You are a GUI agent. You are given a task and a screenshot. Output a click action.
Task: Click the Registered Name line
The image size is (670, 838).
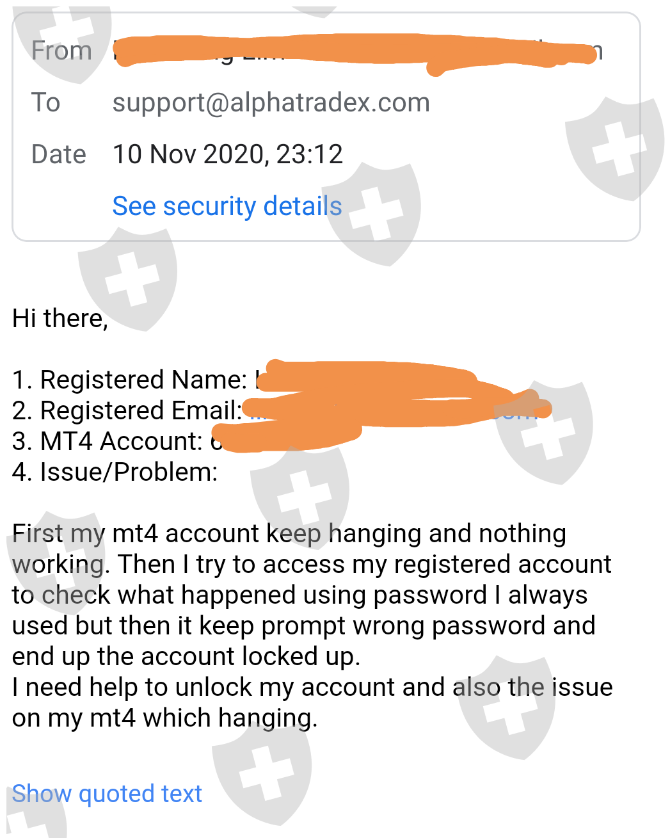[128, 380]
